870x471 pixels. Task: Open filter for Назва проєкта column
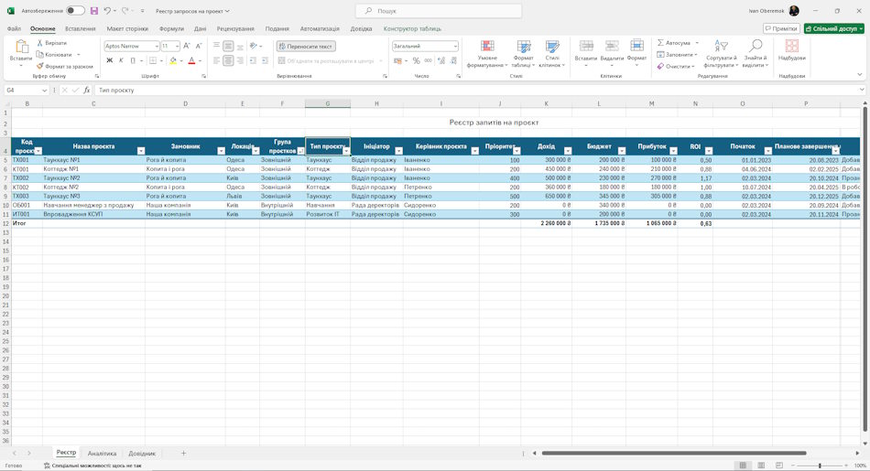pyautogui.click(x=141, y=151)
